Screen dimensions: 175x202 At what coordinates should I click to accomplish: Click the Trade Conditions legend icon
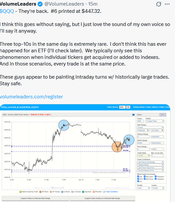104,192
